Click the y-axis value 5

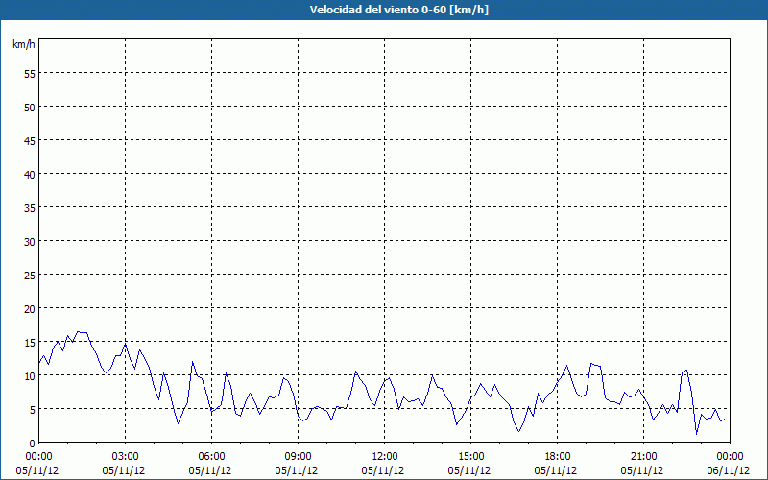coord(33,410)
